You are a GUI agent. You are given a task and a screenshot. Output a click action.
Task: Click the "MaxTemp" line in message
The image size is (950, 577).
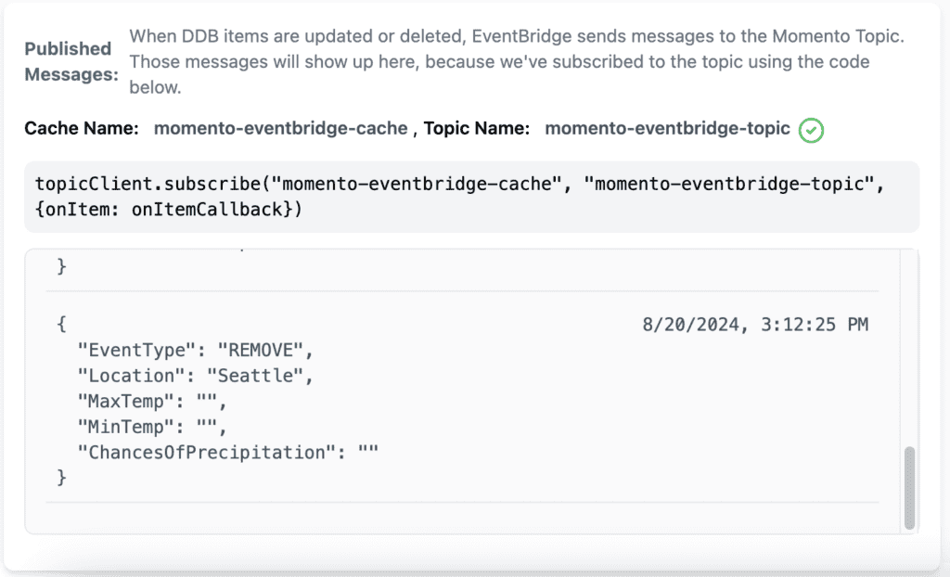152,402
